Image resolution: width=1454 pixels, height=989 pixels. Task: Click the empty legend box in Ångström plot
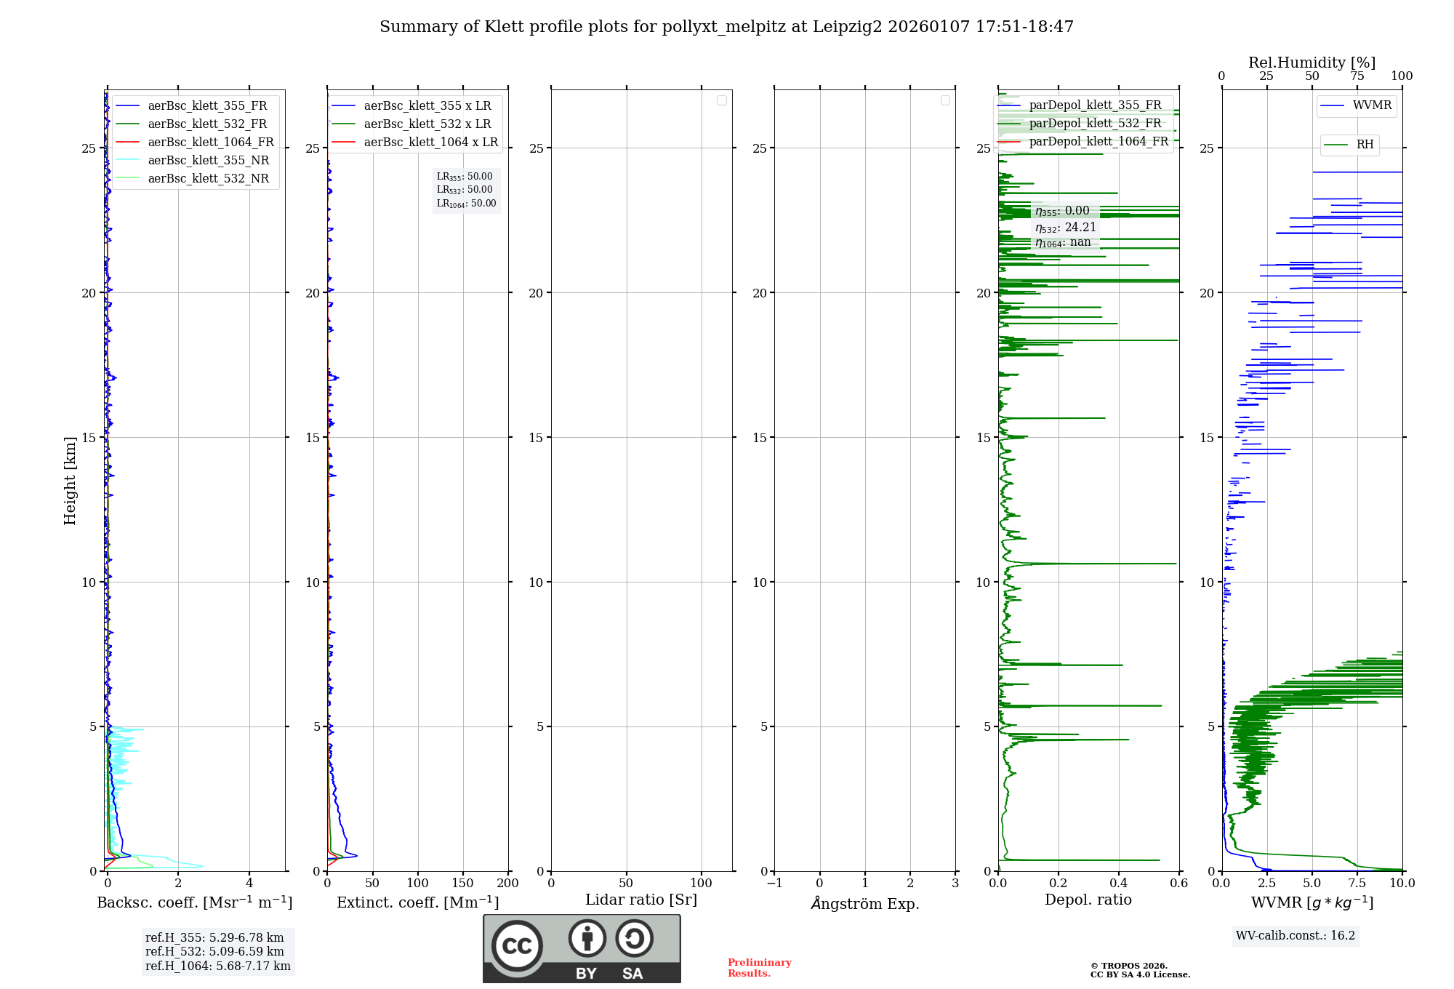[945, 100]
